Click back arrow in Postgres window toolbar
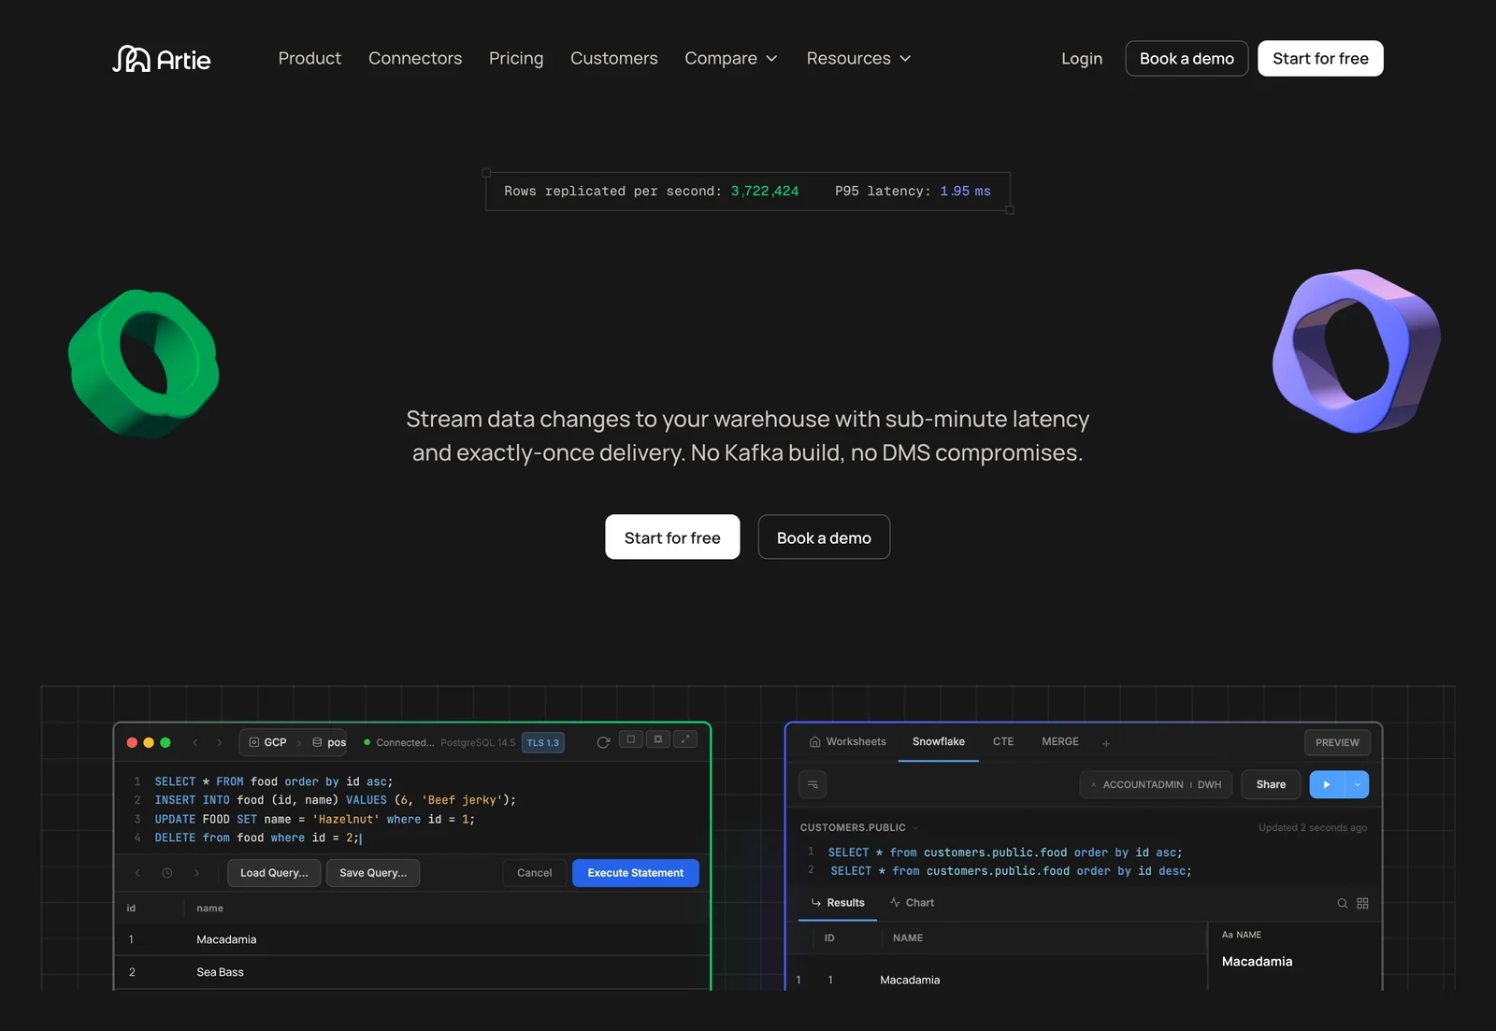Viewport: 1496px width, 1031px height. click(x=195, y=742)
